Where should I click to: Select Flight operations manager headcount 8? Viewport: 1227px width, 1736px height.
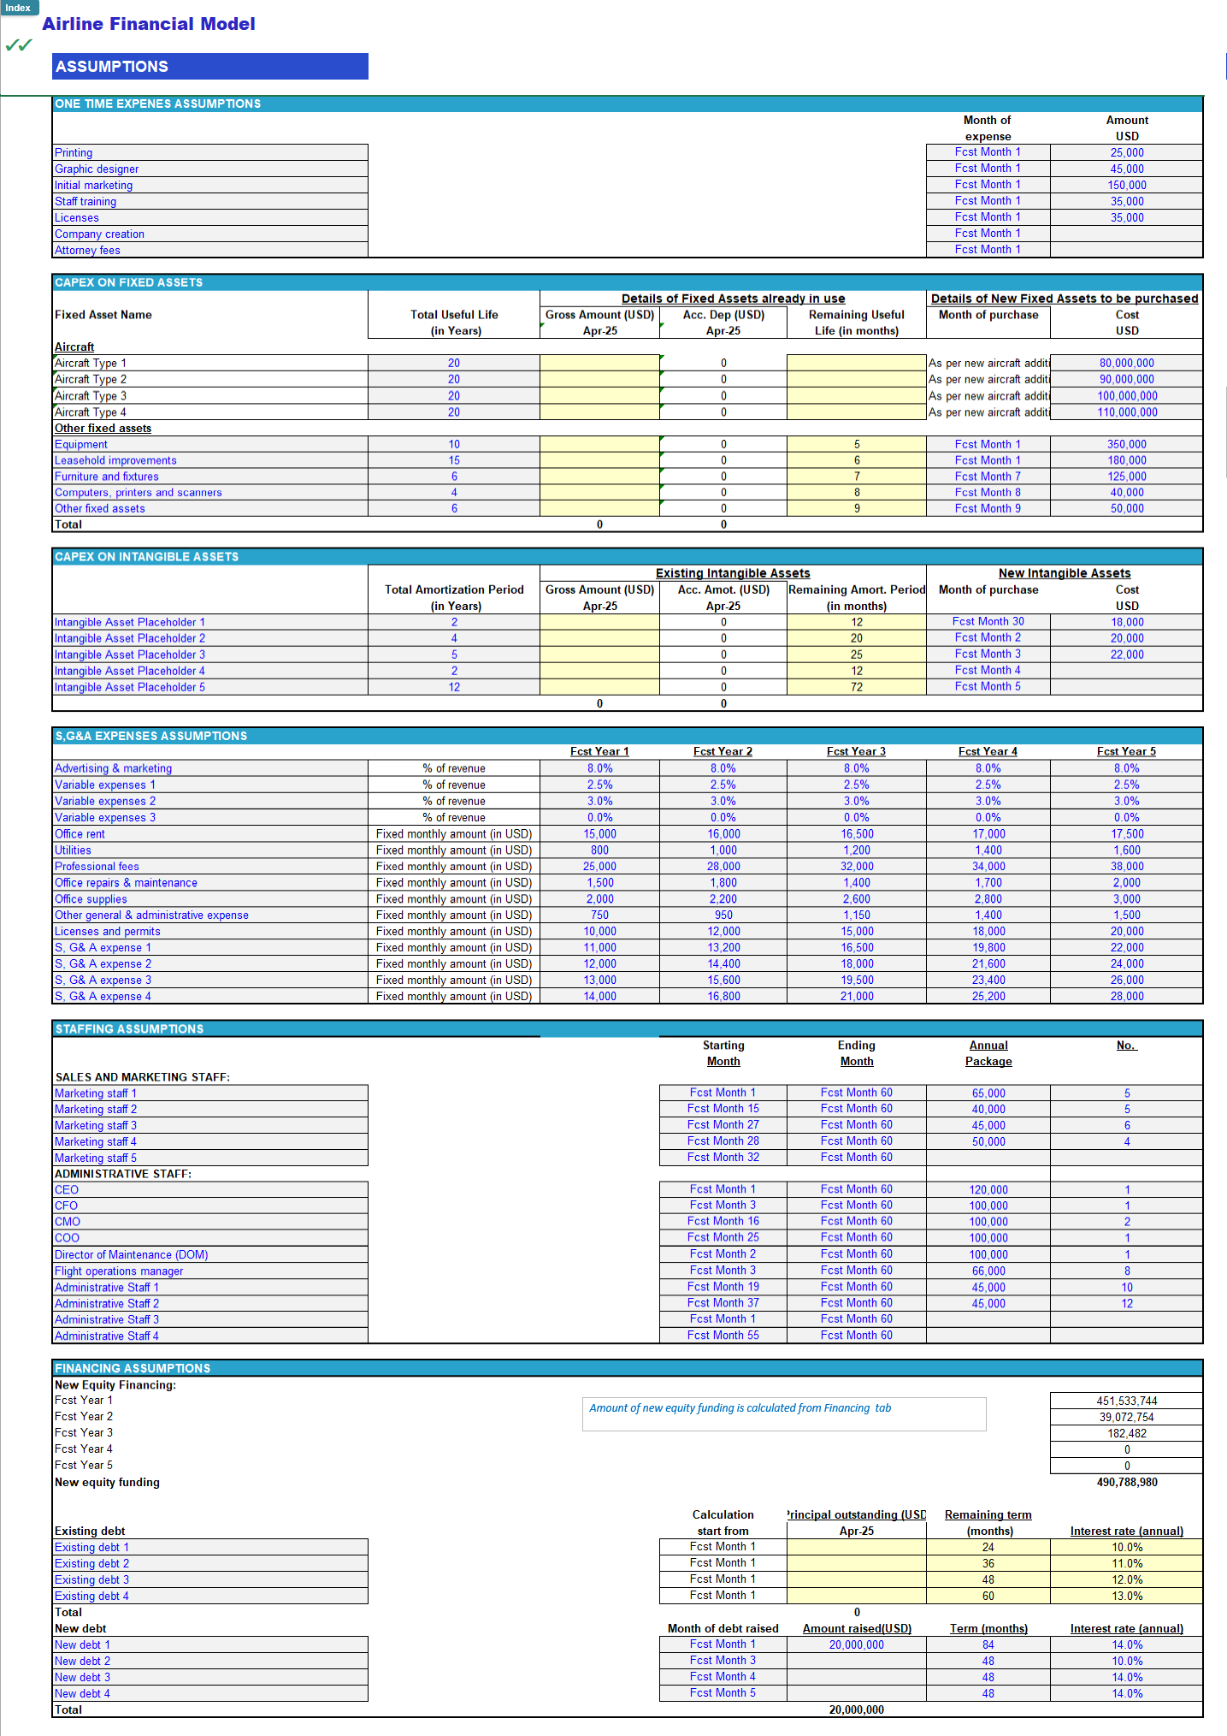(x=1126, y=1271)
